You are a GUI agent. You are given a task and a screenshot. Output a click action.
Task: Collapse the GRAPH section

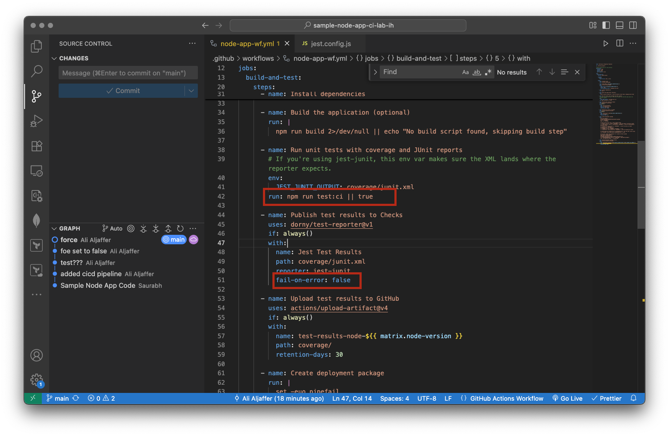[54, 228]
